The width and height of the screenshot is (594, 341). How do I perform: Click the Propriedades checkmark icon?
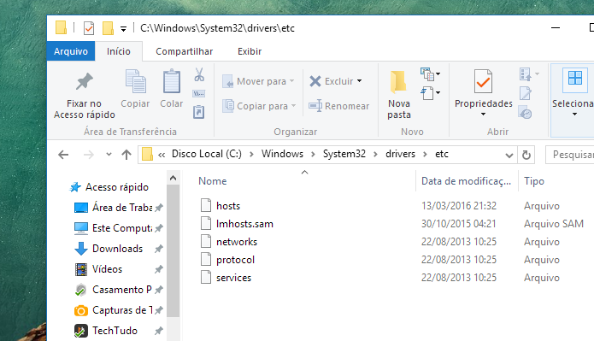[484, 81]
